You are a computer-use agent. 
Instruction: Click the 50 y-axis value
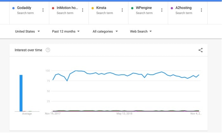tap(48, 91)
